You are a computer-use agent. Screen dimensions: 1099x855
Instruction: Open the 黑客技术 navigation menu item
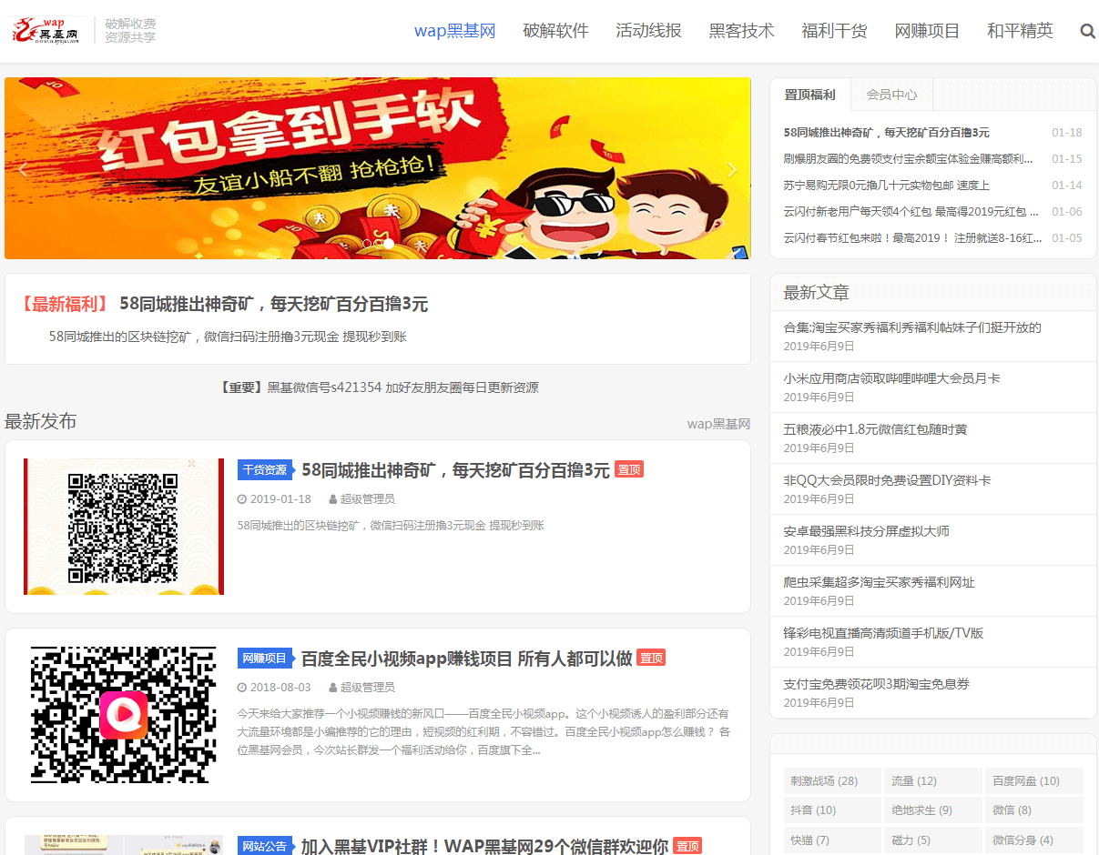point(742,30)
